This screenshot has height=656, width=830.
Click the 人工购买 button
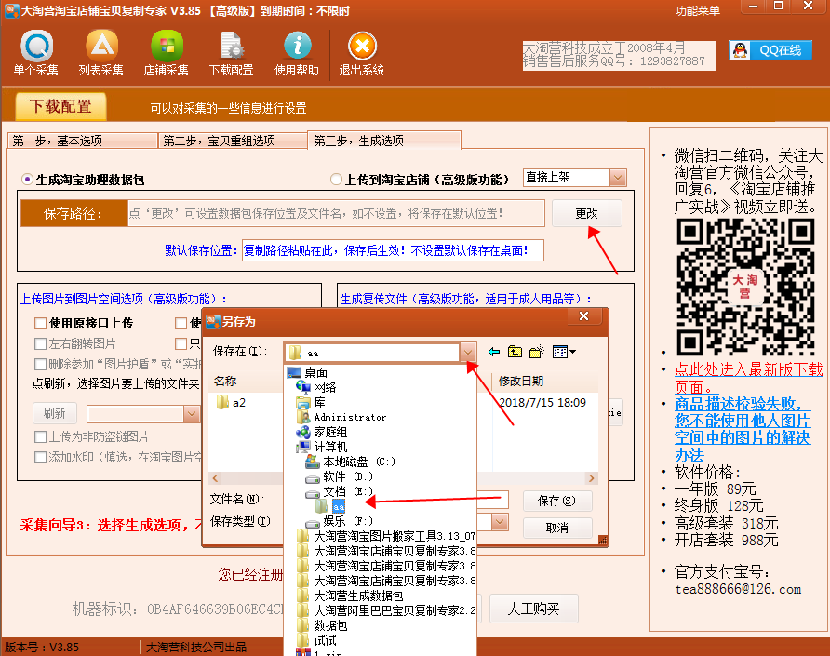533,609
